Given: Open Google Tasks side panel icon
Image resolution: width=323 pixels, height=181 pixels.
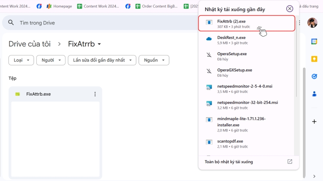Looking at the screenshot, I should coord(314,76).
